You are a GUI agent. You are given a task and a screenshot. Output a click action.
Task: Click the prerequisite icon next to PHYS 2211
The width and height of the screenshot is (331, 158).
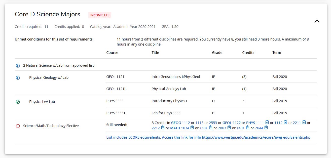coord(304,123)
